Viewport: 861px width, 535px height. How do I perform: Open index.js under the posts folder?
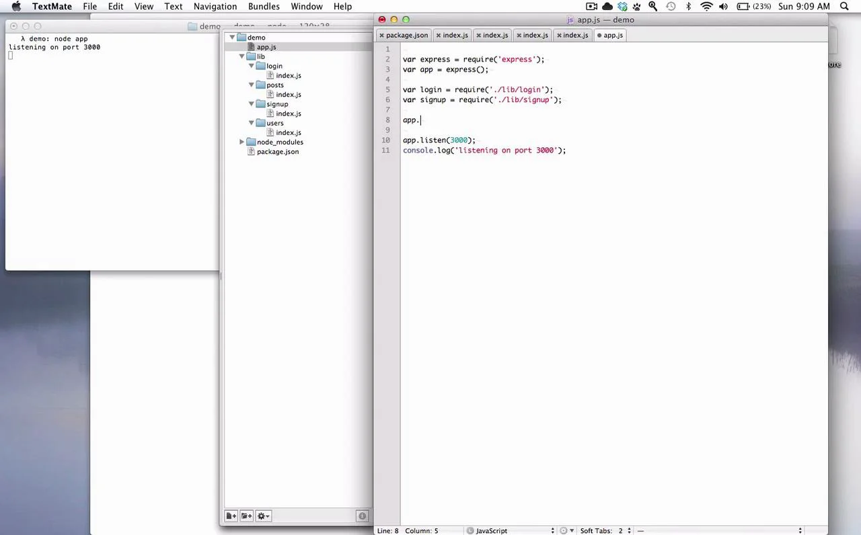(288, 94)
